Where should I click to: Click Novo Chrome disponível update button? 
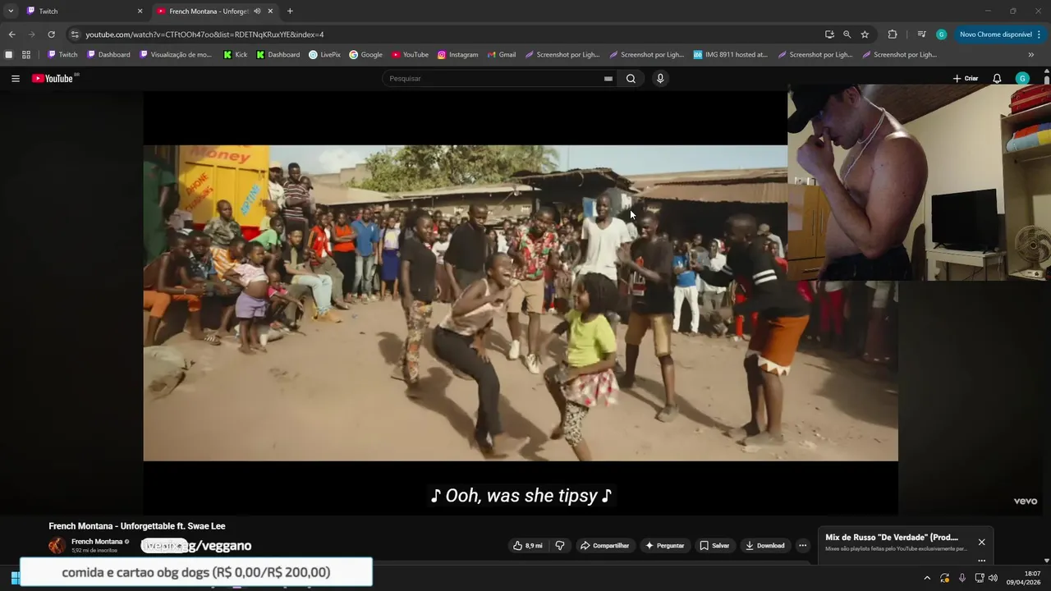pyautogui.click(x=995, y=34)
